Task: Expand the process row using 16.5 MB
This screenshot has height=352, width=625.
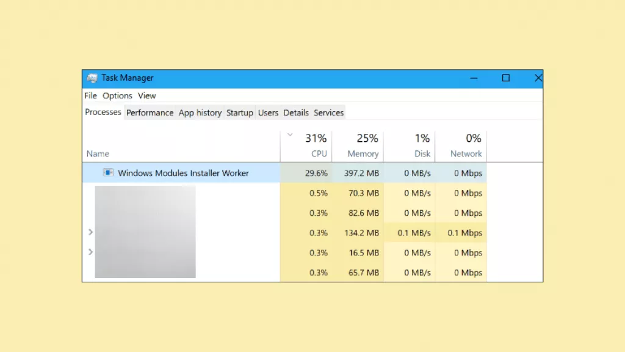Action: [x=90, y=252]
